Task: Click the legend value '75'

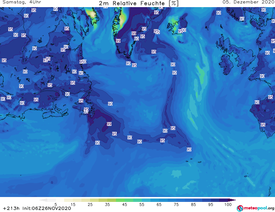Action: tap(176, 204)
